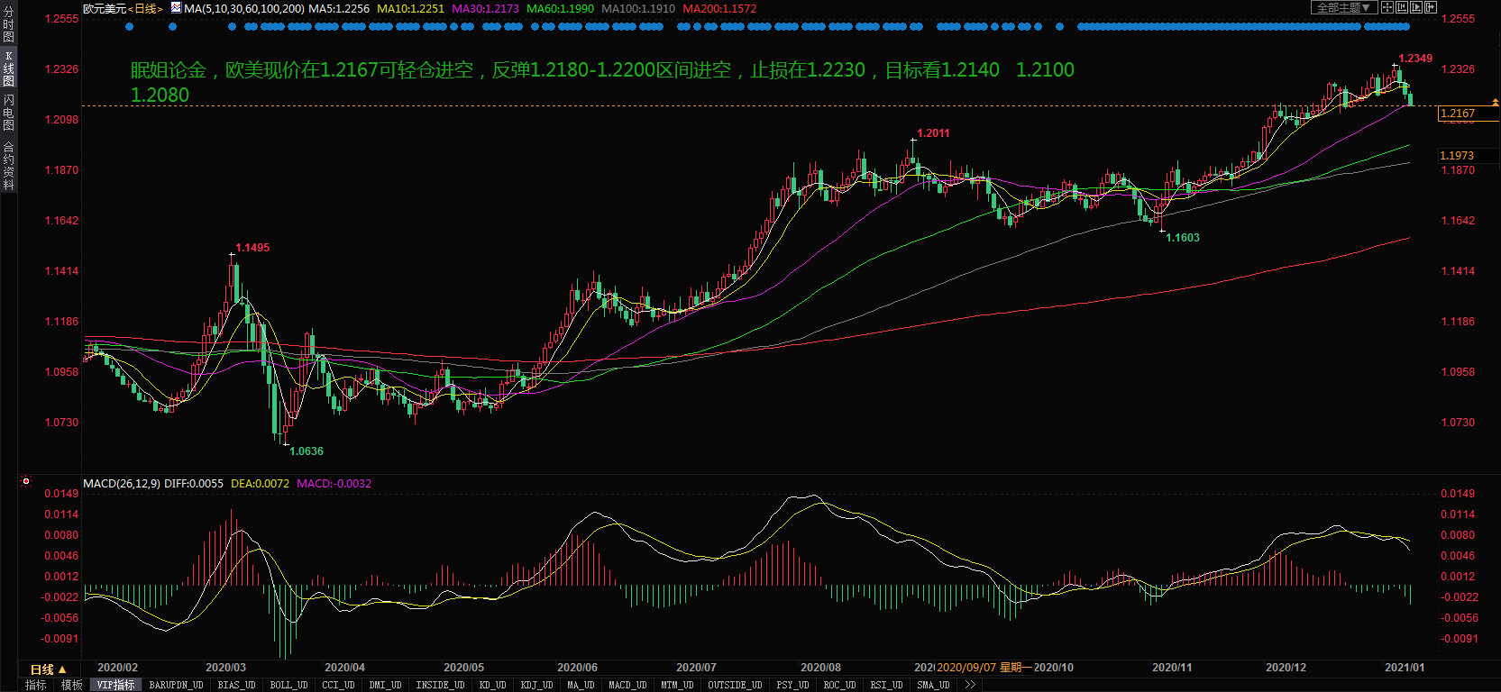Apply the MTM_UD indicator

point(677,685)
